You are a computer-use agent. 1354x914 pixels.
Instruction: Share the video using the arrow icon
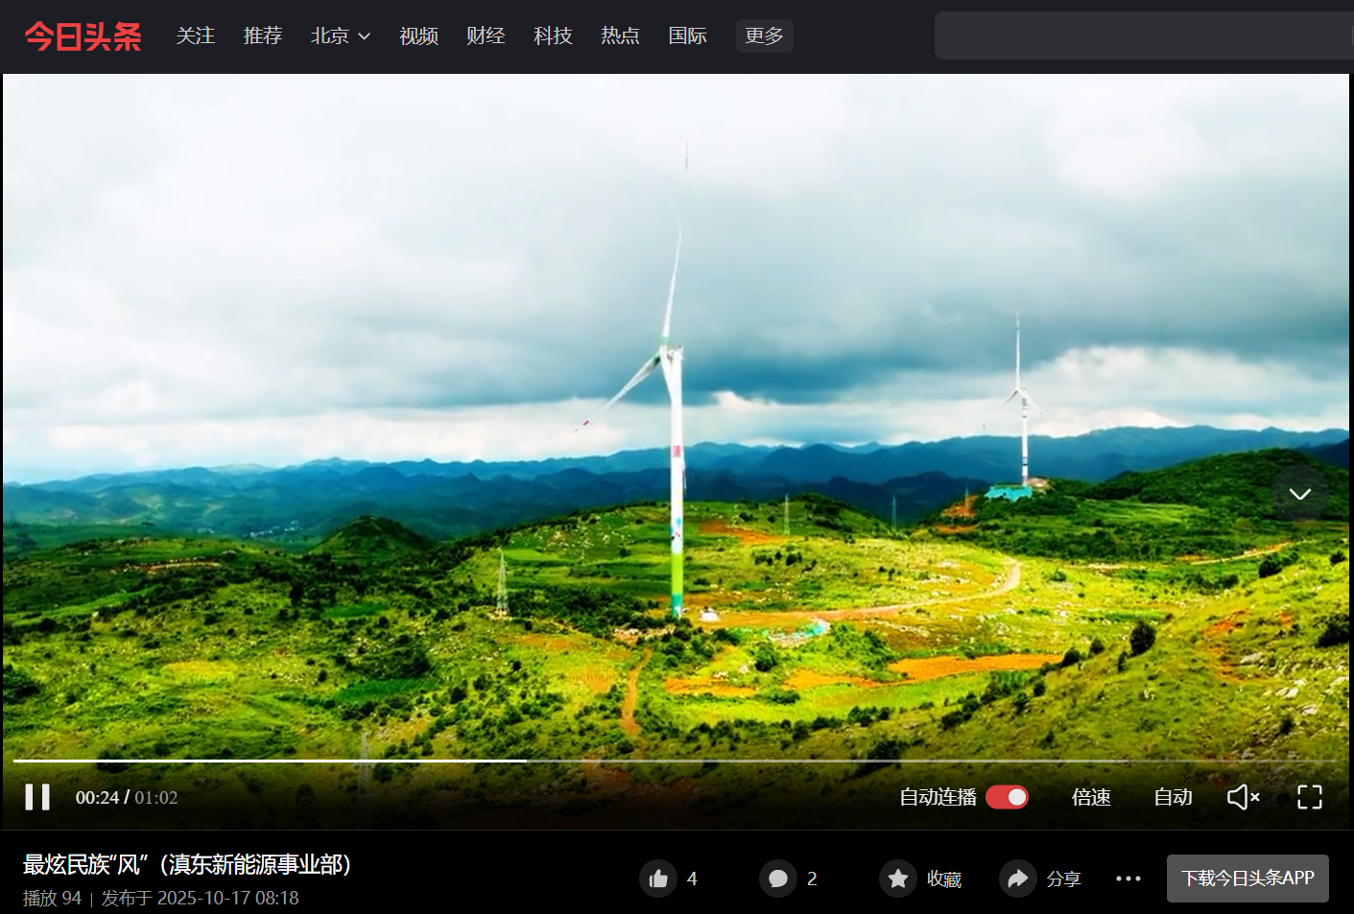(1017, 879)
